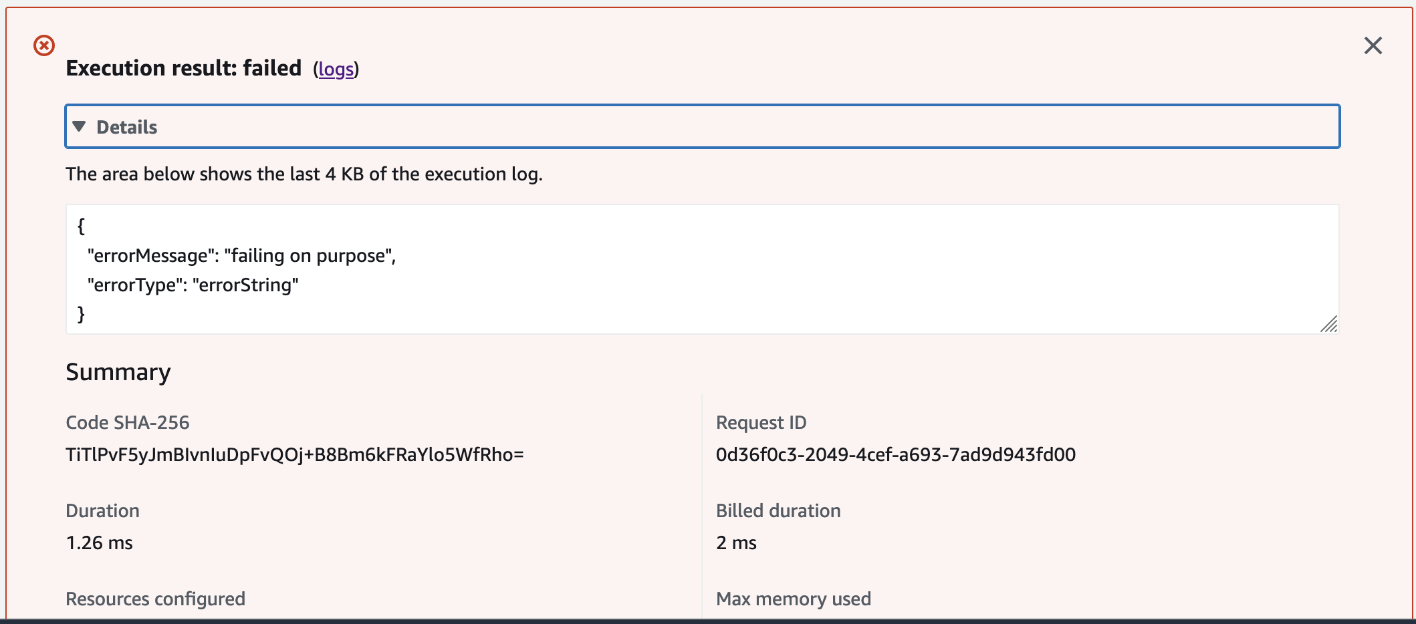1416x624 pixels.
Task: Click the Duration value 1.26 ms
Action: (x=98, y=542)
